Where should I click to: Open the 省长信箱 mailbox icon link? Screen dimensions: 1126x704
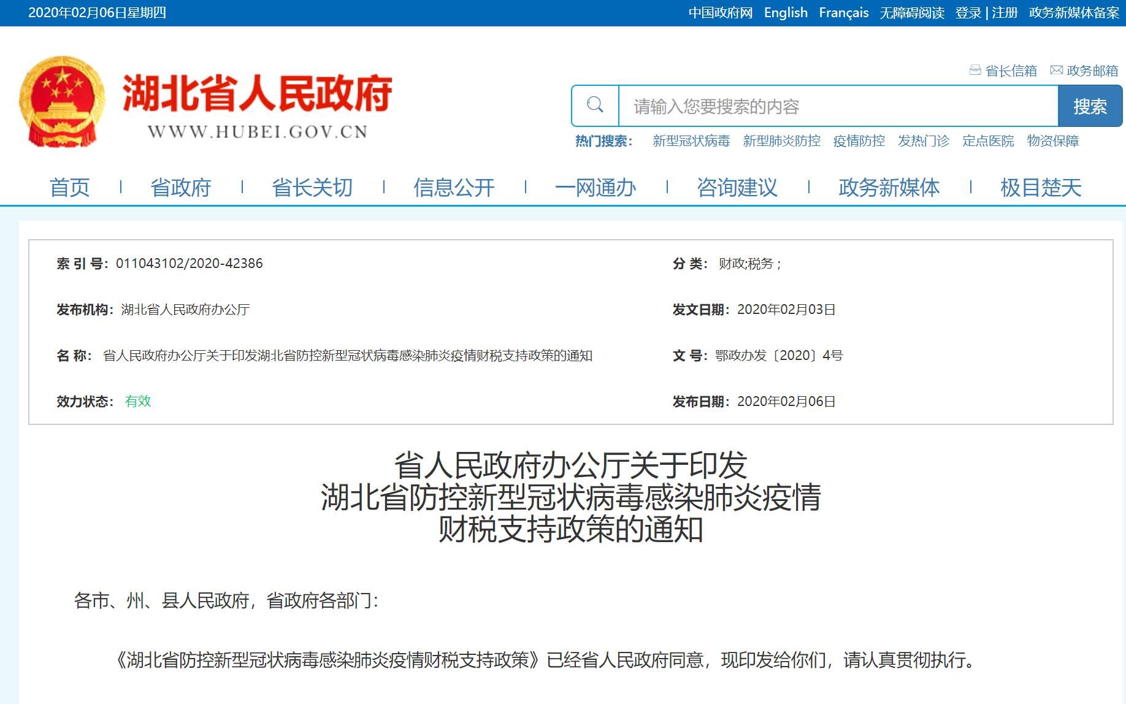pyautogui.click(x=975, y=71)
